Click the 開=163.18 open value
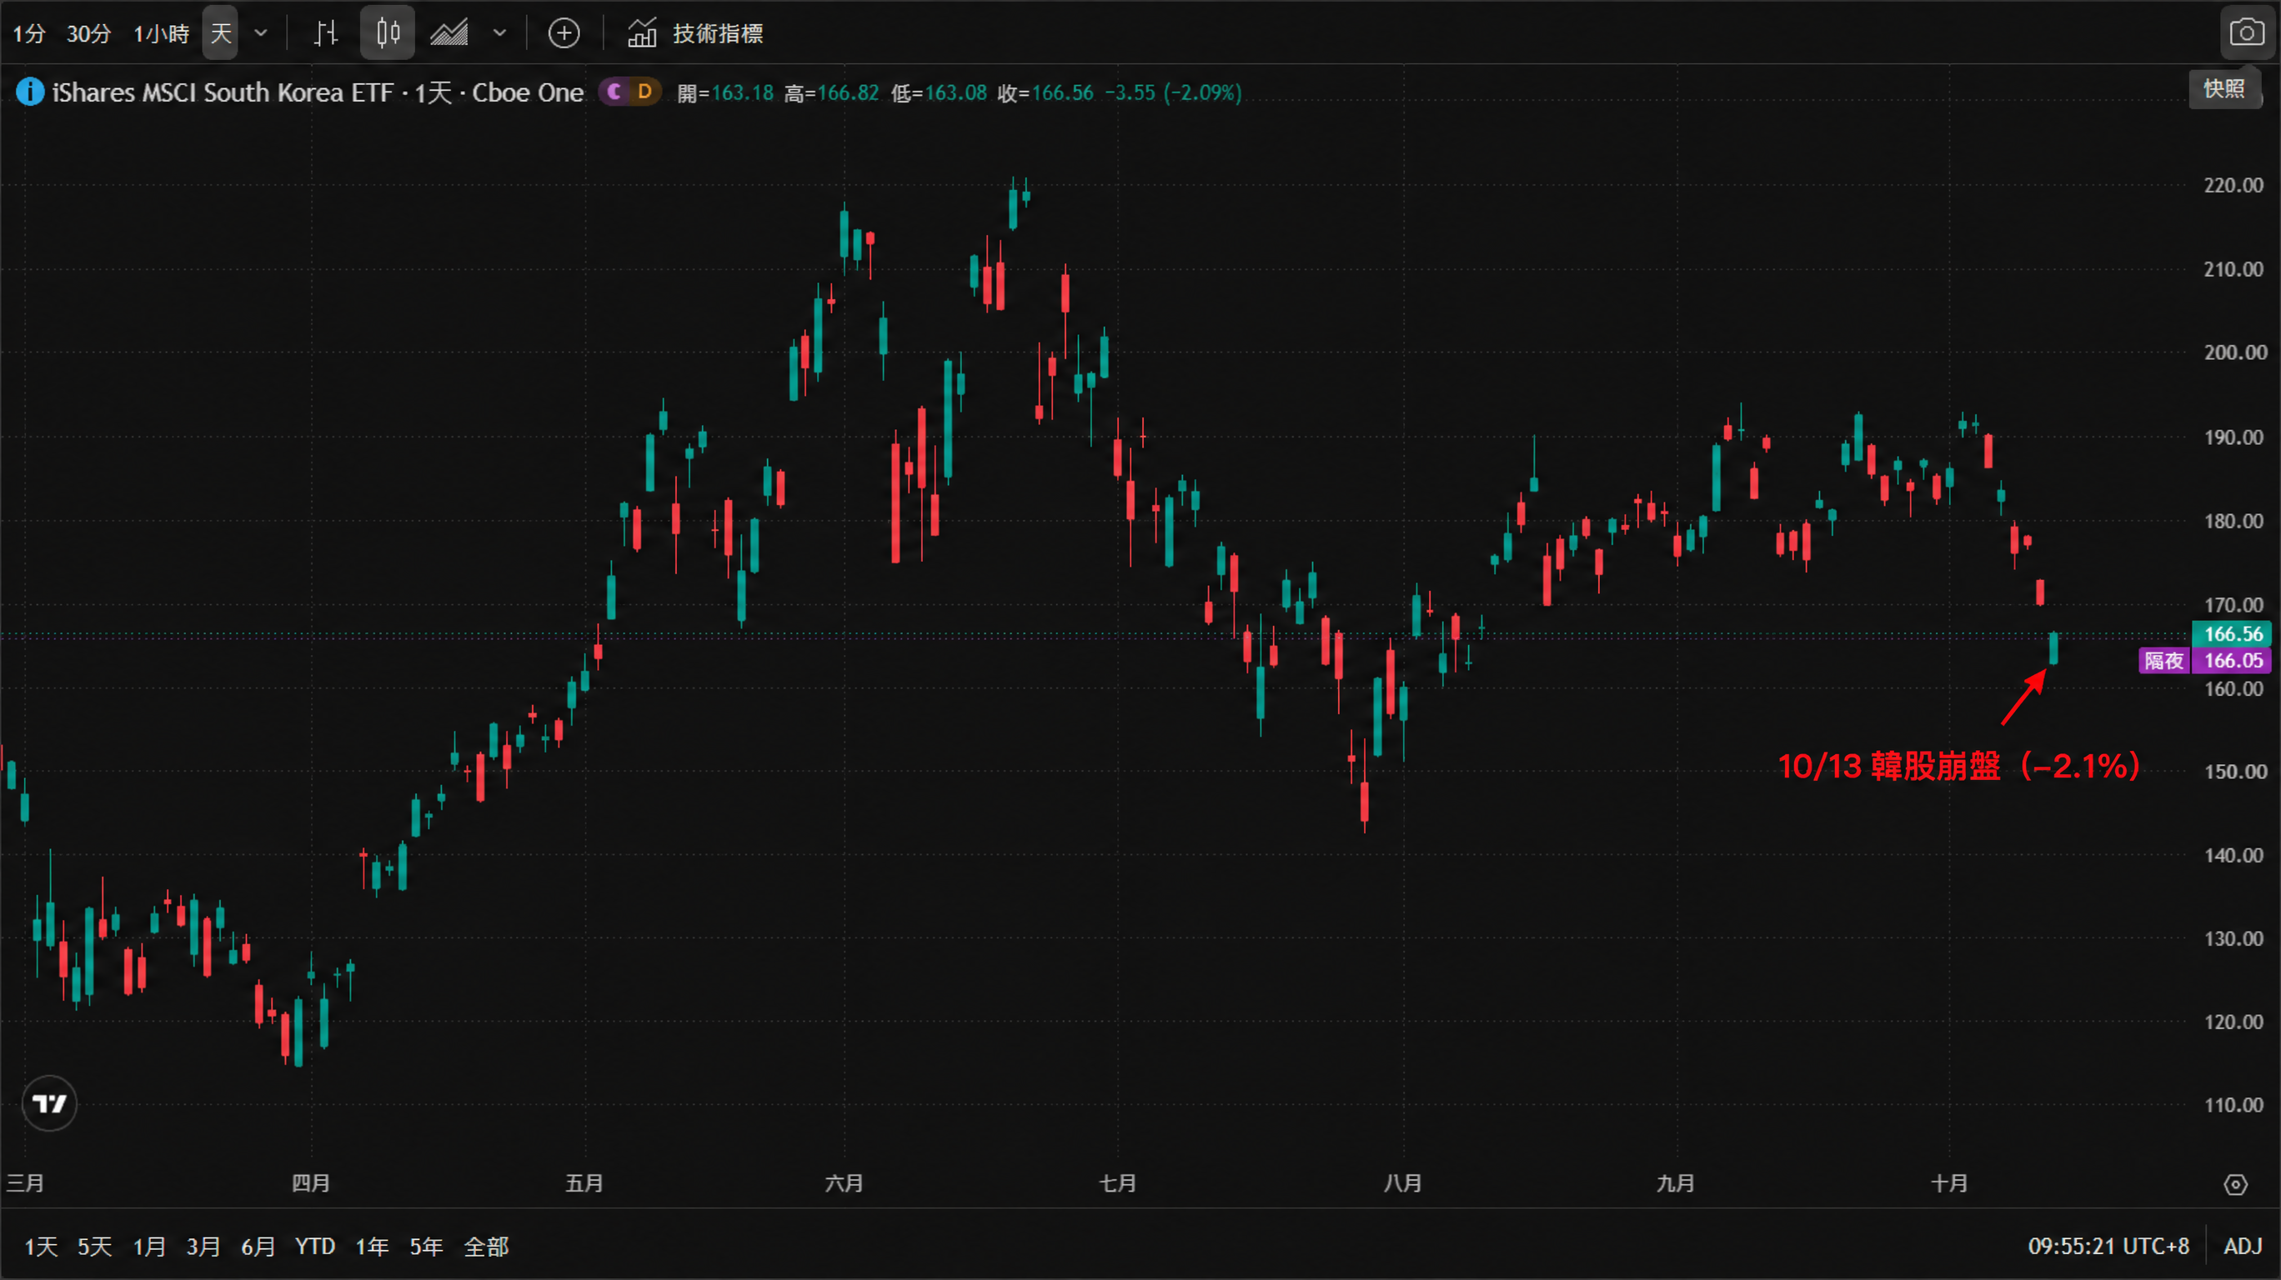Viewport: 2281px width, 1280px height. [x=725, y=93]
